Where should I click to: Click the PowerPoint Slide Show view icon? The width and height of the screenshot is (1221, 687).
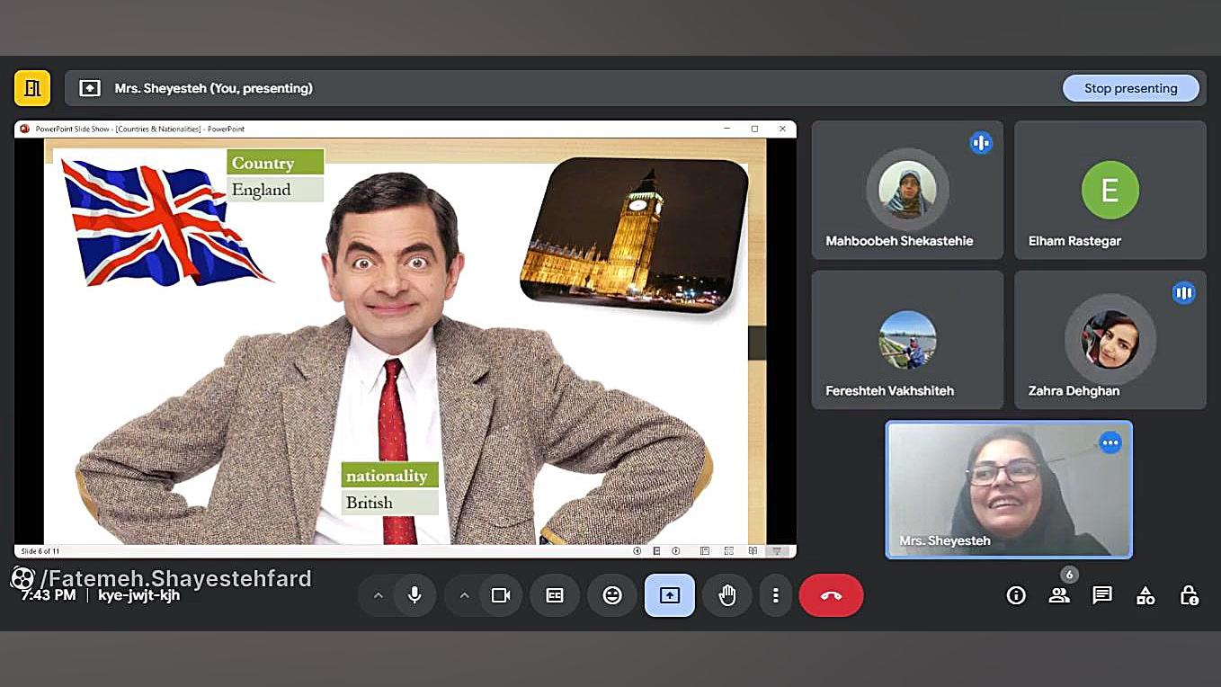[x=778, y=551]
